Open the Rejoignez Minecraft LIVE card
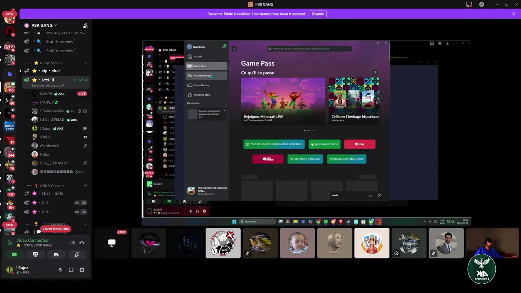Screen dimensions: 521x293 (283, 101)
